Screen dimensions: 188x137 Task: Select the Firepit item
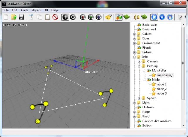coord(146,48)
